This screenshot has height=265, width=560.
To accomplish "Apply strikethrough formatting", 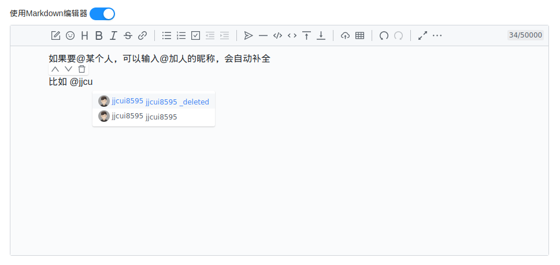I will 128,35.
